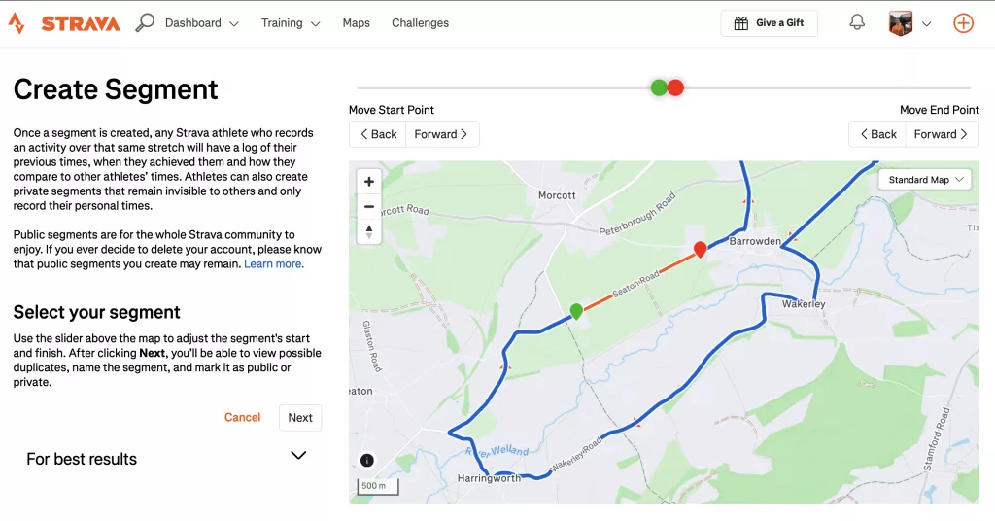995x521 pixels.
Task: Click the map info icon
Action: [x=366, y=461]
